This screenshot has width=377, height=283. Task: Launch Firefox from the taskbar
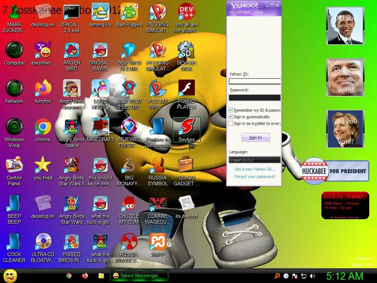coord(85,276)
